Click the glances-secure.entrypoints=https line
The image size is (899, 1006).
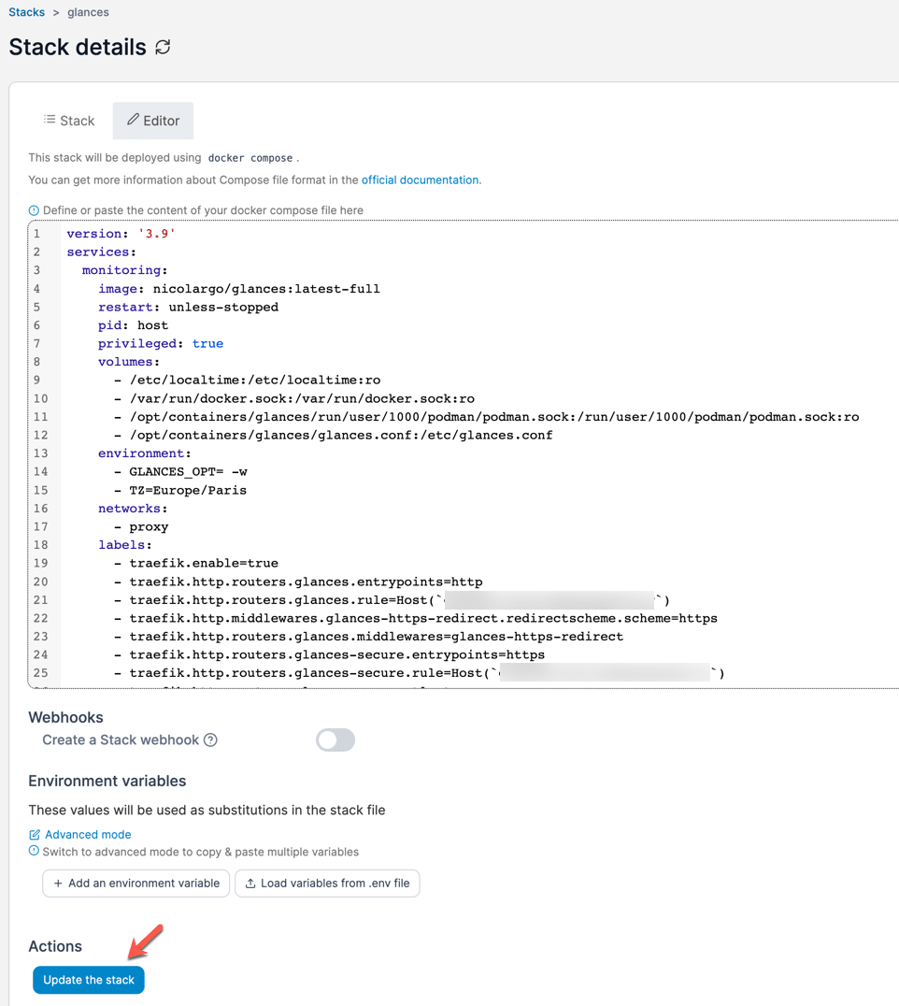[330, 655]
